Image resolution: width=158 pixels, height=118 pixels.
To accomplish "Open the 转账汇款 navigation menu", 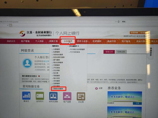I will pyautogui.click(x=53, y=41).
